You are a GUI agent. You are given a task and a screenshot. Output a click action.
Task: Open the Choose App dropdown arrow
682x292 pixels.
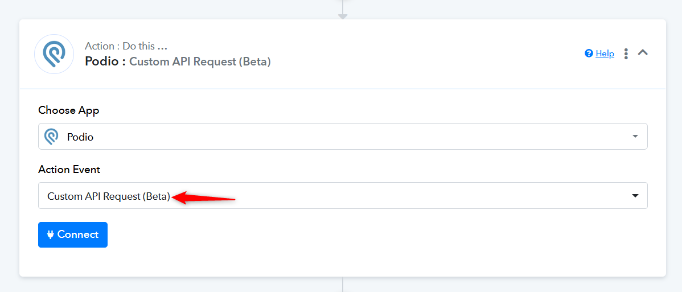(635, 136)
